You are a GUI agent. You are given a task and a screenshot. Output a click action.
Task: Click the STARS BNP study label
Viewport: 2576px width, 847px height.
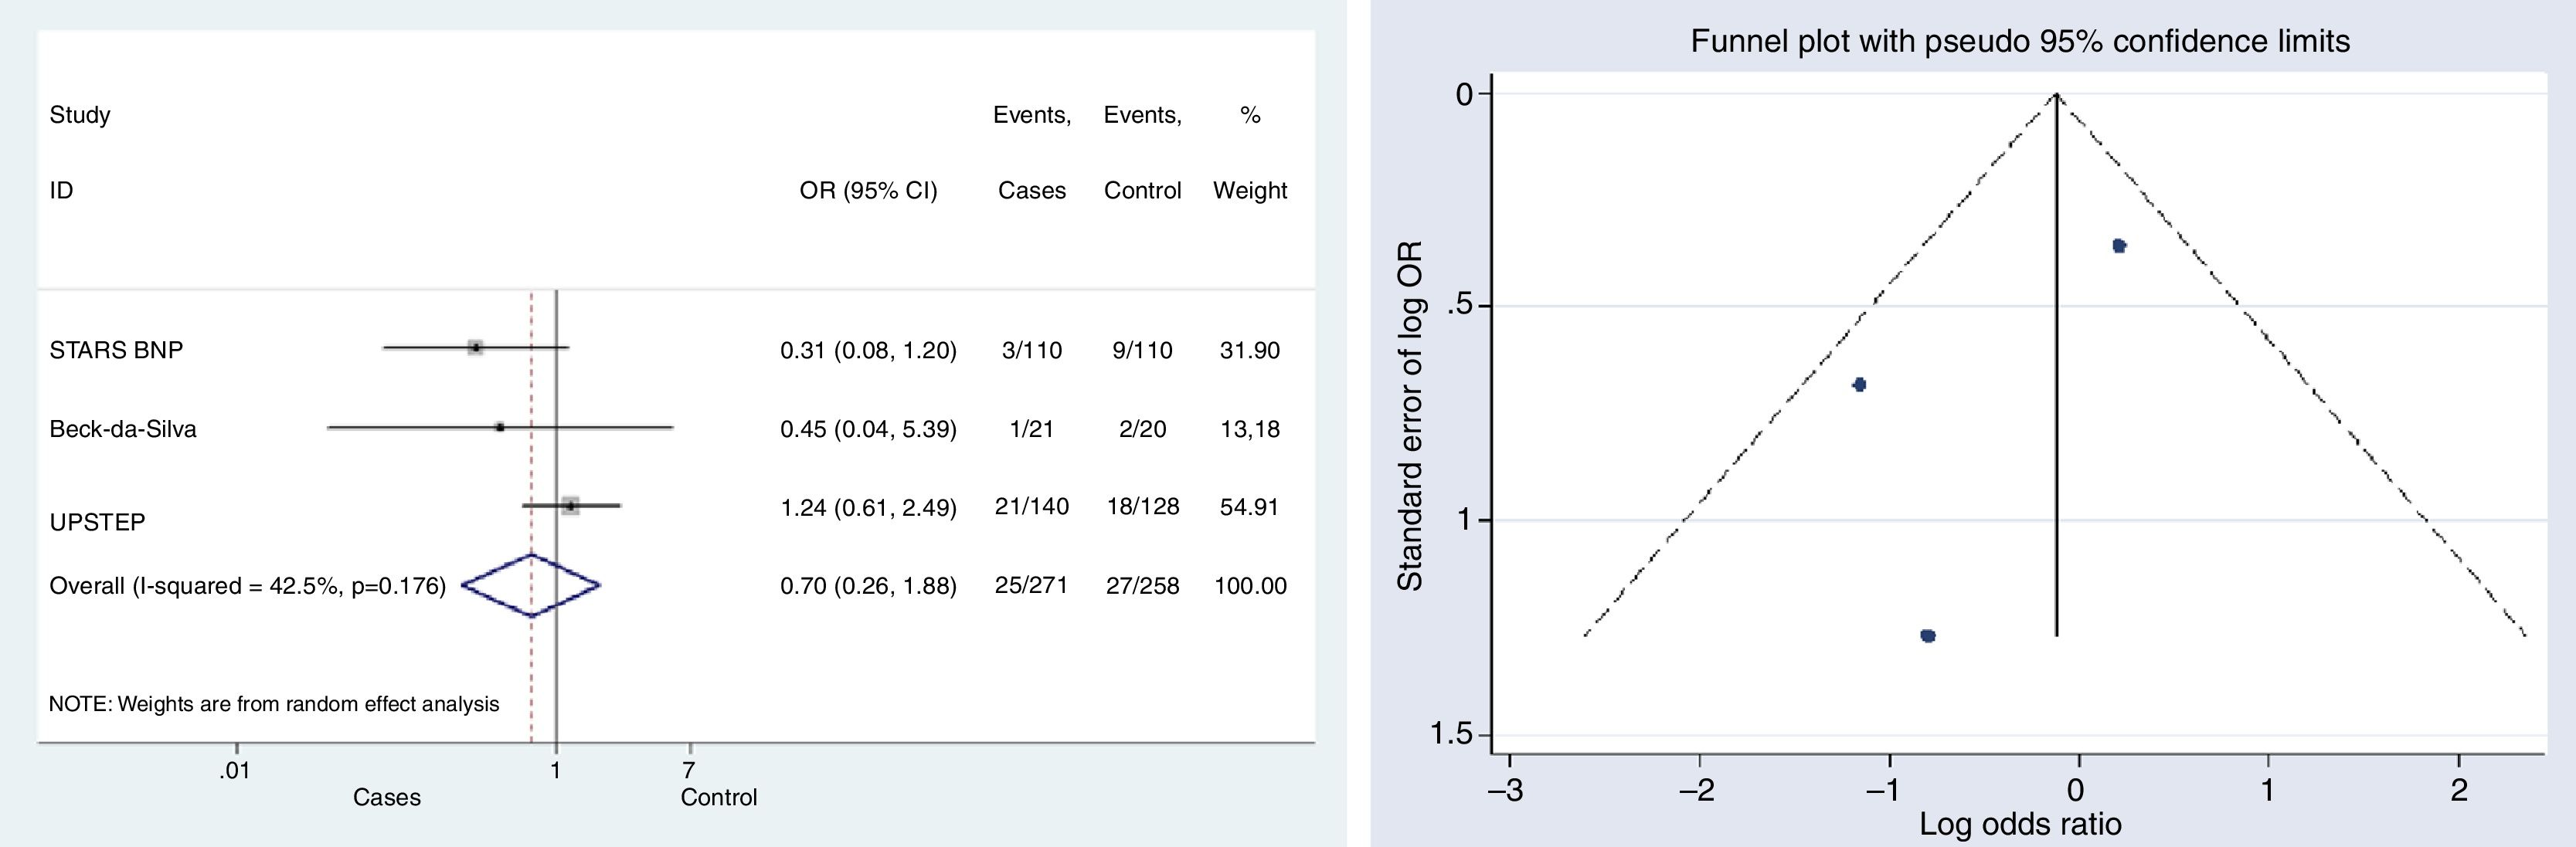click(116, 351)
